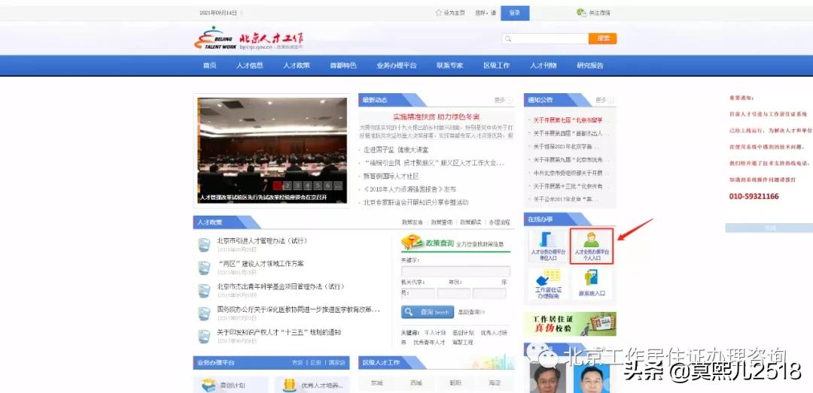Open the 联系专家 navigation item
This screenshot has width=813, height=393.
tap(449, 65)
